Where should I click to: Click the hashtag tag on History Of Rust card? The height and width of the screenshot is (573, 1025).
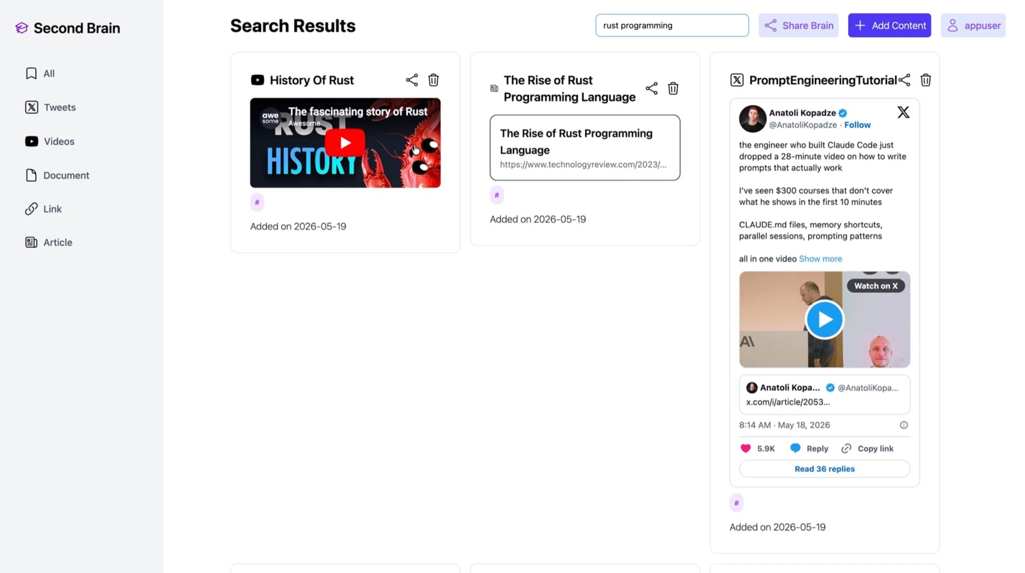tap(257, 202)
